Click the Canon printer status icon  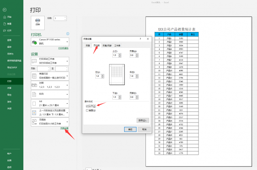click(x=34, y=42)
